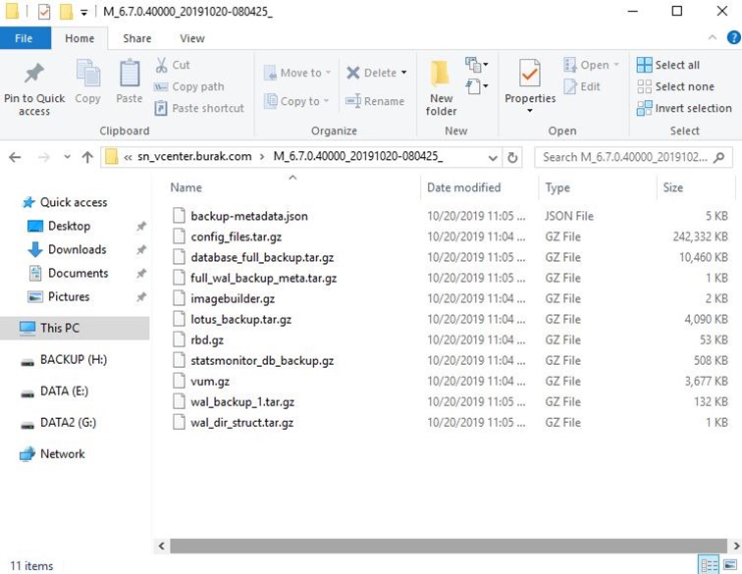Collapse the ribbon with chevron

pos(712,38)
